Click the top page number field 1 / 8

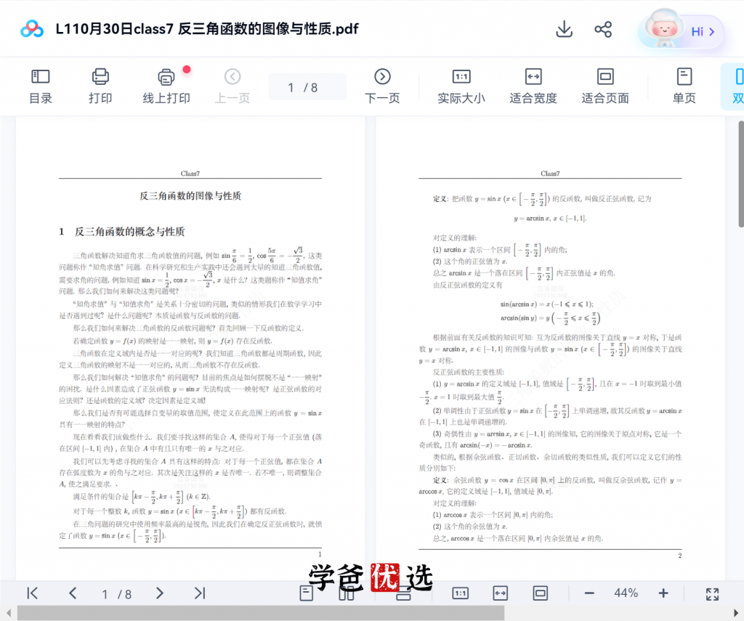click(307, 87)
